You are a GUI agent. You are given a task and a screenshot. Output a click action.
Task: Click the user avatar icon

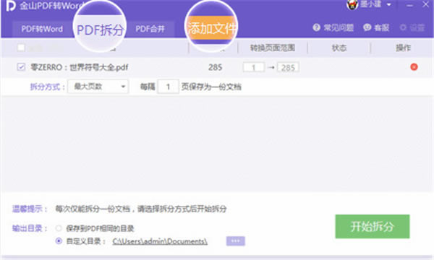pos(352,5)
